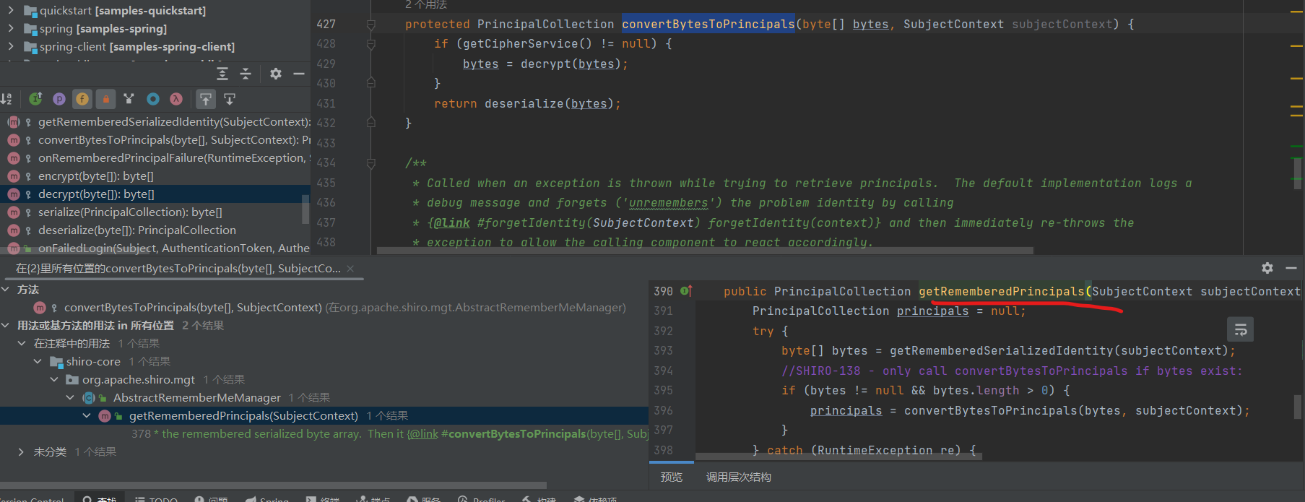Toggle soft-wrap icon in usage preview
The height and width of the screenshot is (502, 1305).
(1240, 330)
